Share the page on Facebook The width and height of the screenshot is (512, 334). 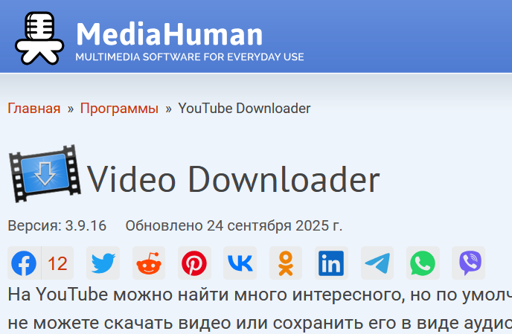tap(24, 263)
